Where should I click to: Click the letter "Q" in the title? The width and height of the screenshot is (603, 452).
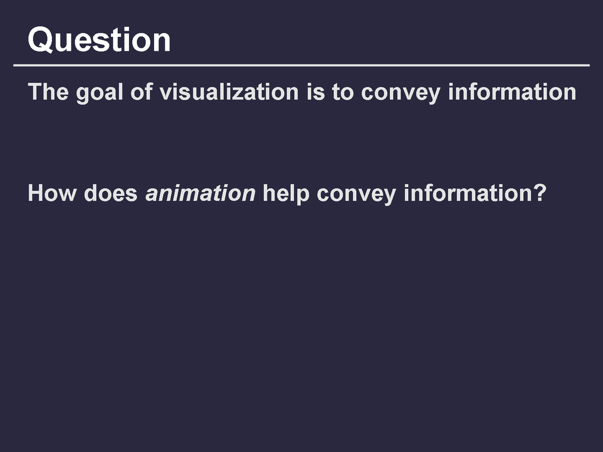(40, 41)
